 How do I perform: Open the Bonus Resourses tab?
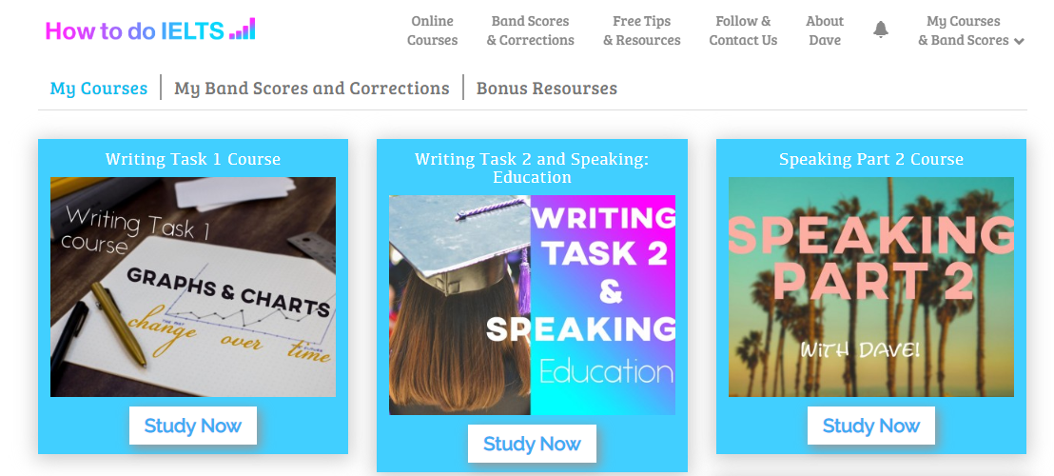(546, 89)
